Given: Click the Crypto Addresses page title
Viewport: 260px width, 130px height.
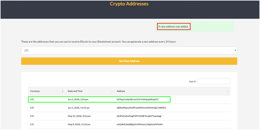Looking at the screenshot, I should pyautogui.click(x=129, y=4).
